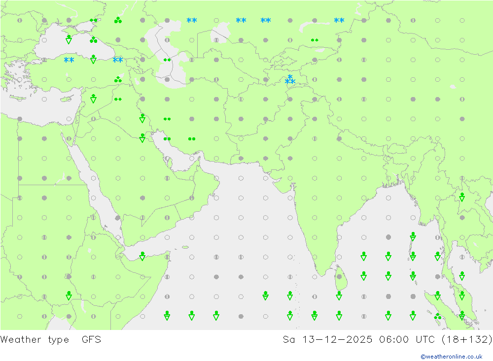Click the shower symbol over Myanmar
The height and width of the screenshot is (361, 493).
point(462,197)
